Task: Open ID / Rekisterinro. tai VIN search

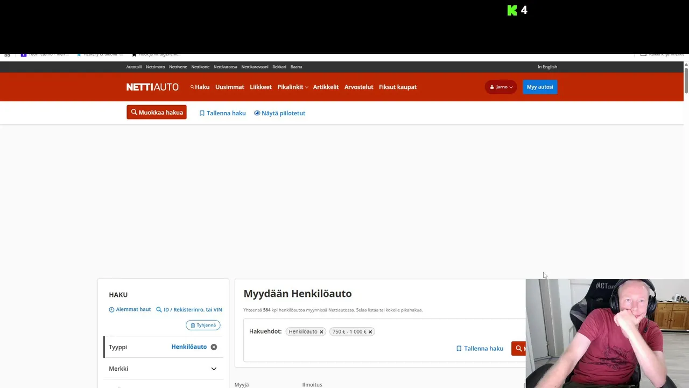Action: coord(189,309)
